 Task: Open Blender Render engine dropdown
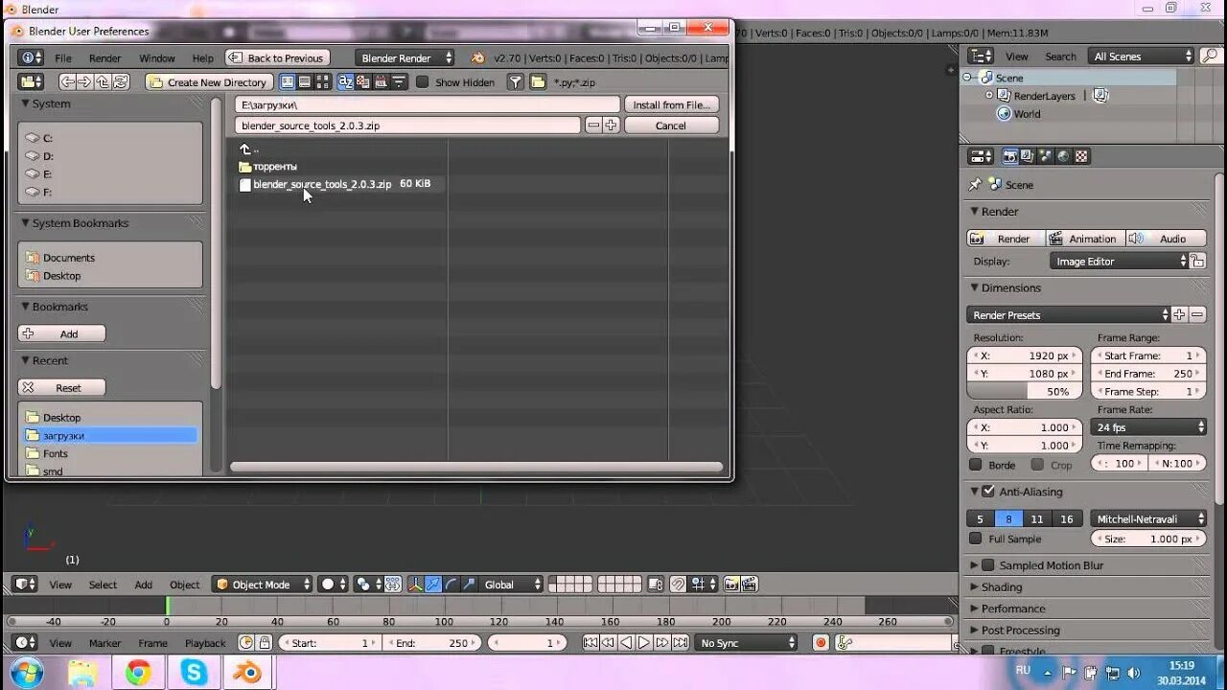point(405,57)
